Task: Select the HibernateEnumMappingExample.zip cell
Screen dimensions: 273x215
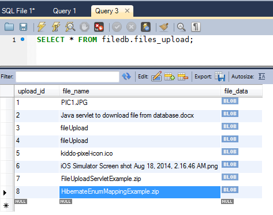Action: 140,192
